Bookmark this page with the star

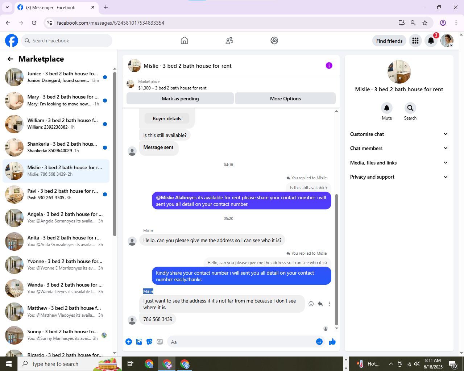pyautogui.click(x=425, y=23)
